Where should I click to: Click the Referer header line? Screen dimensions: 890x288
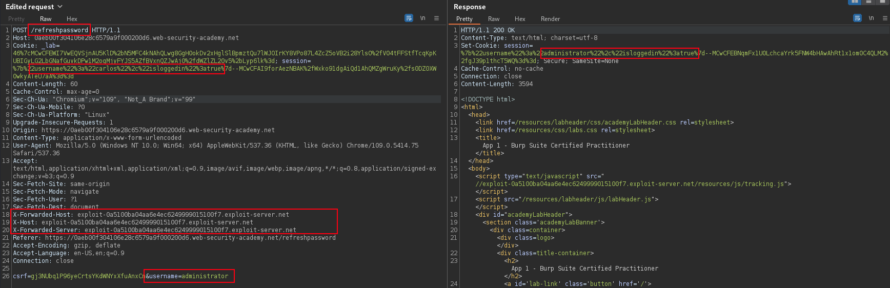point(174,238)
